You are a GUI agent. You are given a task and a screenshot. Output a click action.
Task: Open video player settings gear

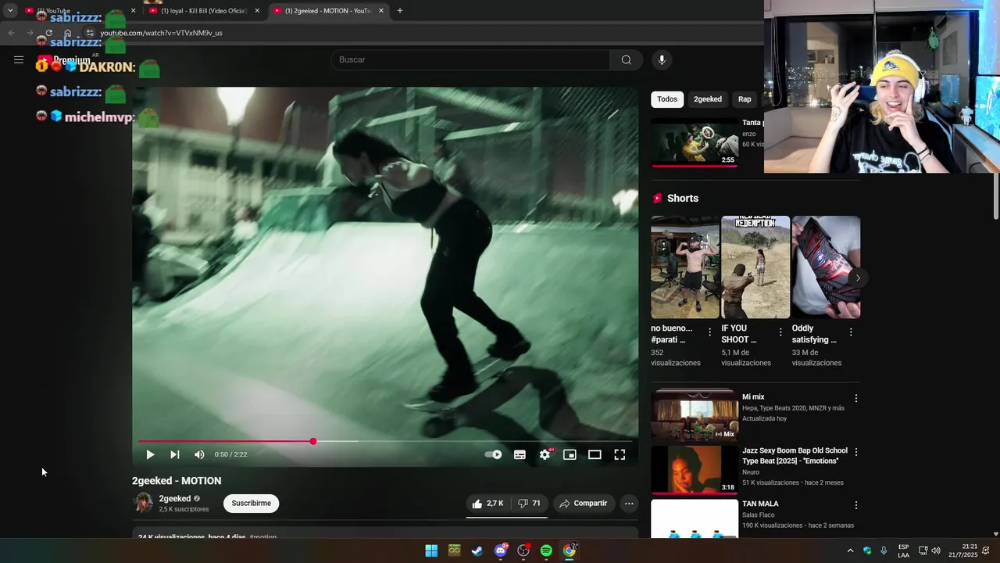tap(545, 454)
